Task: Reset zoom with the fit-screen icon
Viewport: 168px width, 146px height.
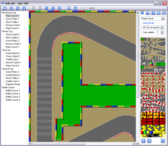Action: coord(59,8)
